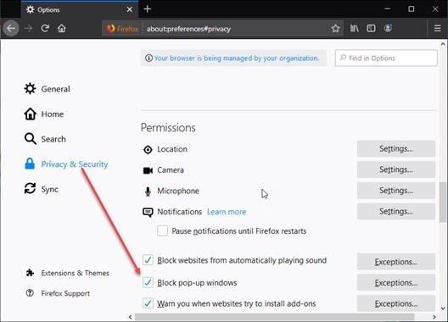Open Exceptions for add-on install warnings
Image resolution: width=448 pixels, height=322 pixels.
tap(396, 303)
